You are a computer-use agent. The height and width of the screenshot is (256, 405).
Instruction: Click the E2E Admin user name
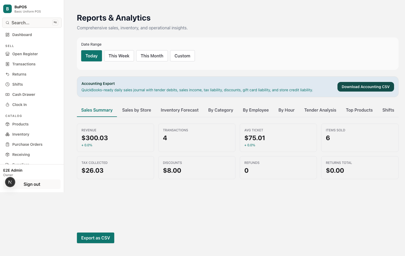point(13,170)
